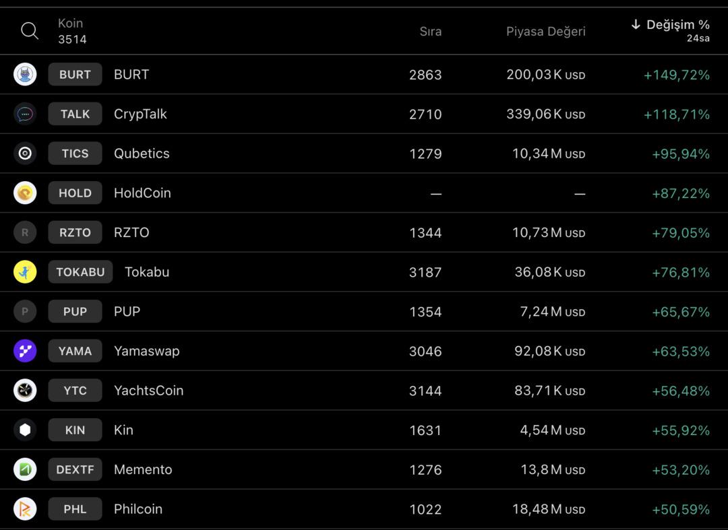Screen dimensions: 728x530
Task: Click the HoldCoin logo icon
Action: click(25, 193)
